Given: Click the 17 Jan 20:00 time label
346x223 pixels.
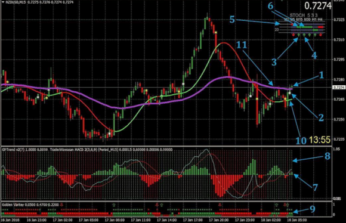Looking at the screenshot, I should 219,220.
